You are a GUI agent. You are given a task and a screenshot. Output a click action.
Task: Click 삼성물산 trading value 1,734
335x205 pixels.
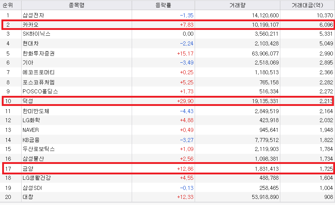coord(326,159)
